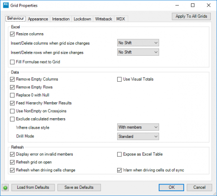Image resolution: width=217 pixels, height=196 pixels.
Task: Check Replace 0 with Null
Action: coord(12,95)
